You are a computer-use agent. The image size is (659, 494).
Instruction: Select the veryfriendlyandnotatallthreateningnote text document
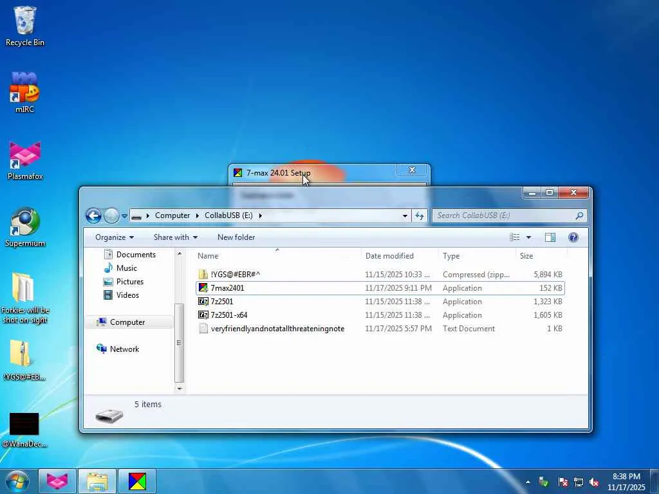(x=380, y=329)
